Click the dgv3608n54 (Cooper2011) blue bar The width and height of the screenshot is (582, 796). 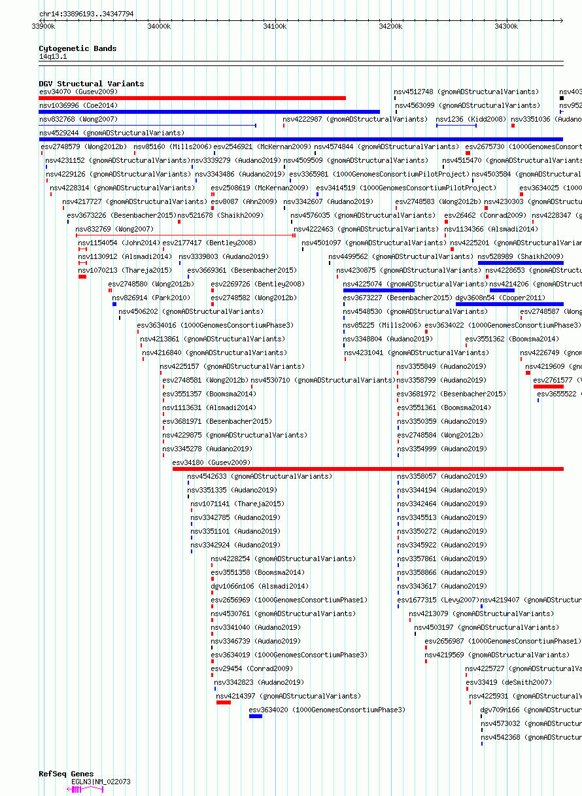coord(509,304)
